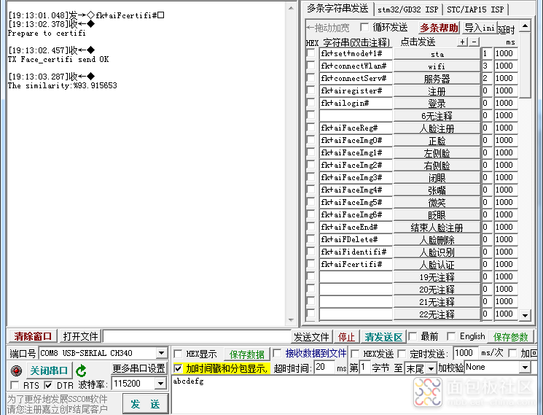The image size is (543, 415).
Task: Click the 清发送区 clear send area button
Action: pos(383,337)
